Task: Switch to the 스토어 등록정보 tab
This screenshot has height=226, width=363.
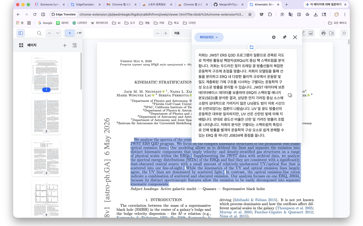Action: click(157, 5)
